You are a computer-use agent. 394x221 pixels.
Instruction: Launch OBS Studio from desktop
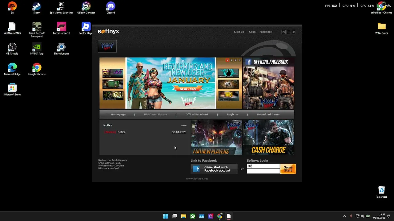[12, 49]
